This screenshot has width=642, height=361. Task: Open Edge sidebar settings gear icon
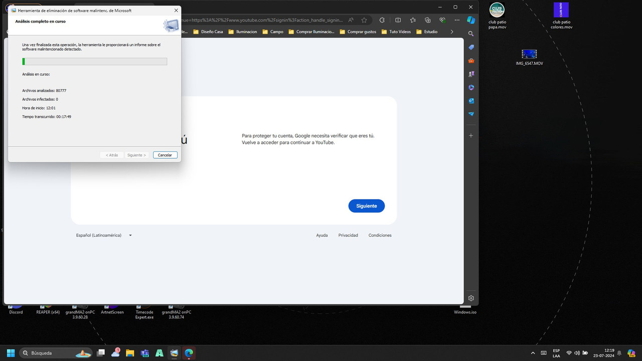tap(471, 298)
